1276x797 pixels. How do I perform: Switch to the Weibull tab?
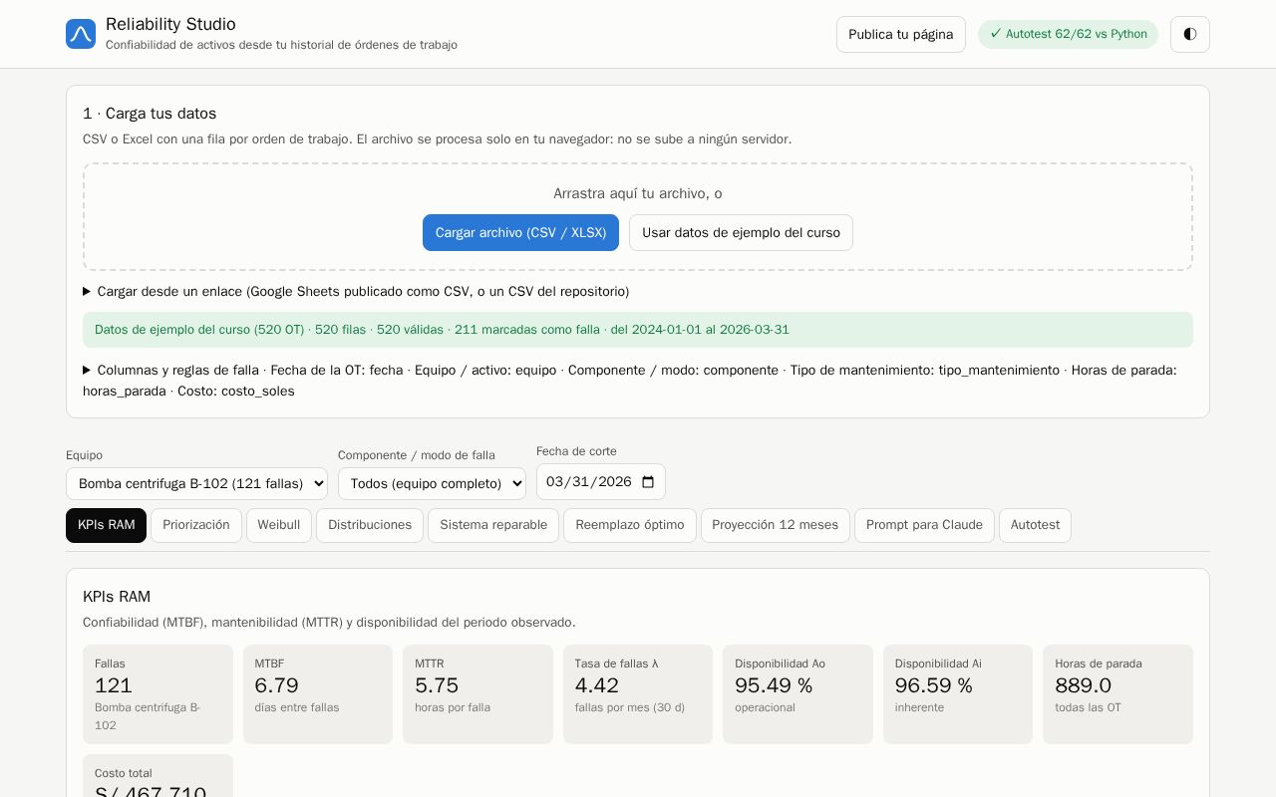(279, 525)
